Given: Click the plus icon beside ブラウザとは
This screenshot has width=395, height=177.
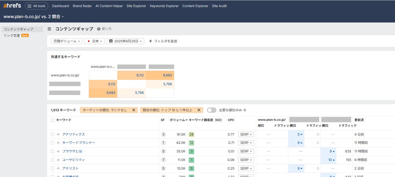Looking at the screenshot, I should [x=58, y=151].
